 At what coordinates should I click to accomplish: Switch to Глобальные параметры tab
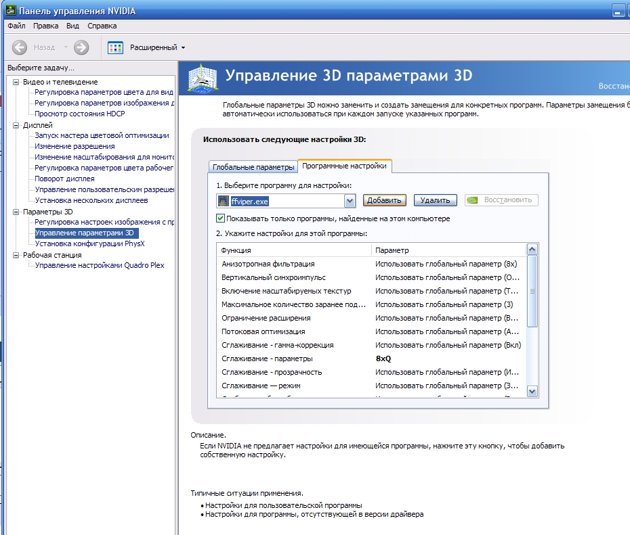click(x=253, y=167)
